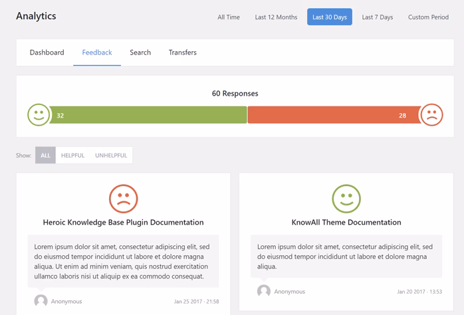Go to the Transfers tab
Viewport: 464px width, 315px height.
[x=183, y=52]
